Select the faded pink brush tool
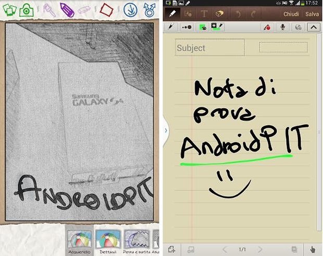 coord(49,10)
